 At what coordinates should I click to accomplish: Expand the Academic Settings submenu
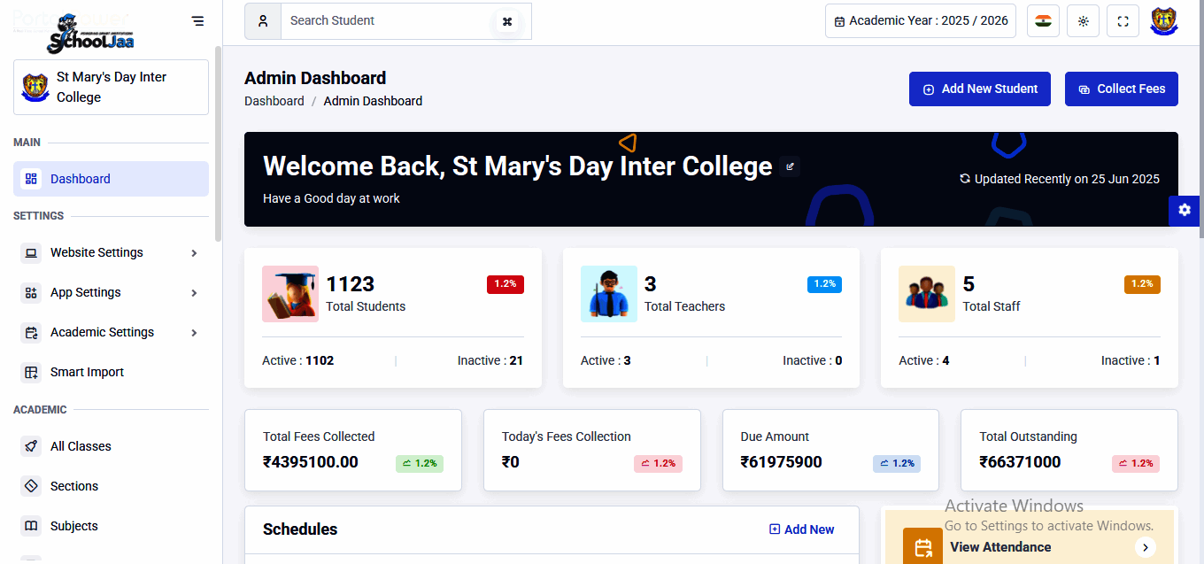point(111,332)
